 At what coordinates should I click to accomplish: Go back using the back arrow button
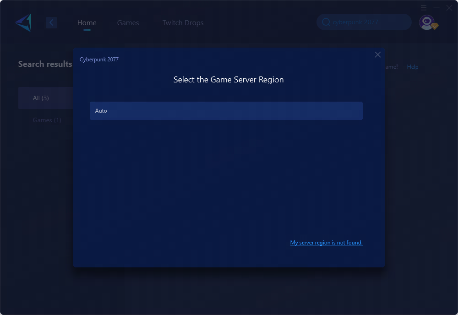click(x=51, y=22)
